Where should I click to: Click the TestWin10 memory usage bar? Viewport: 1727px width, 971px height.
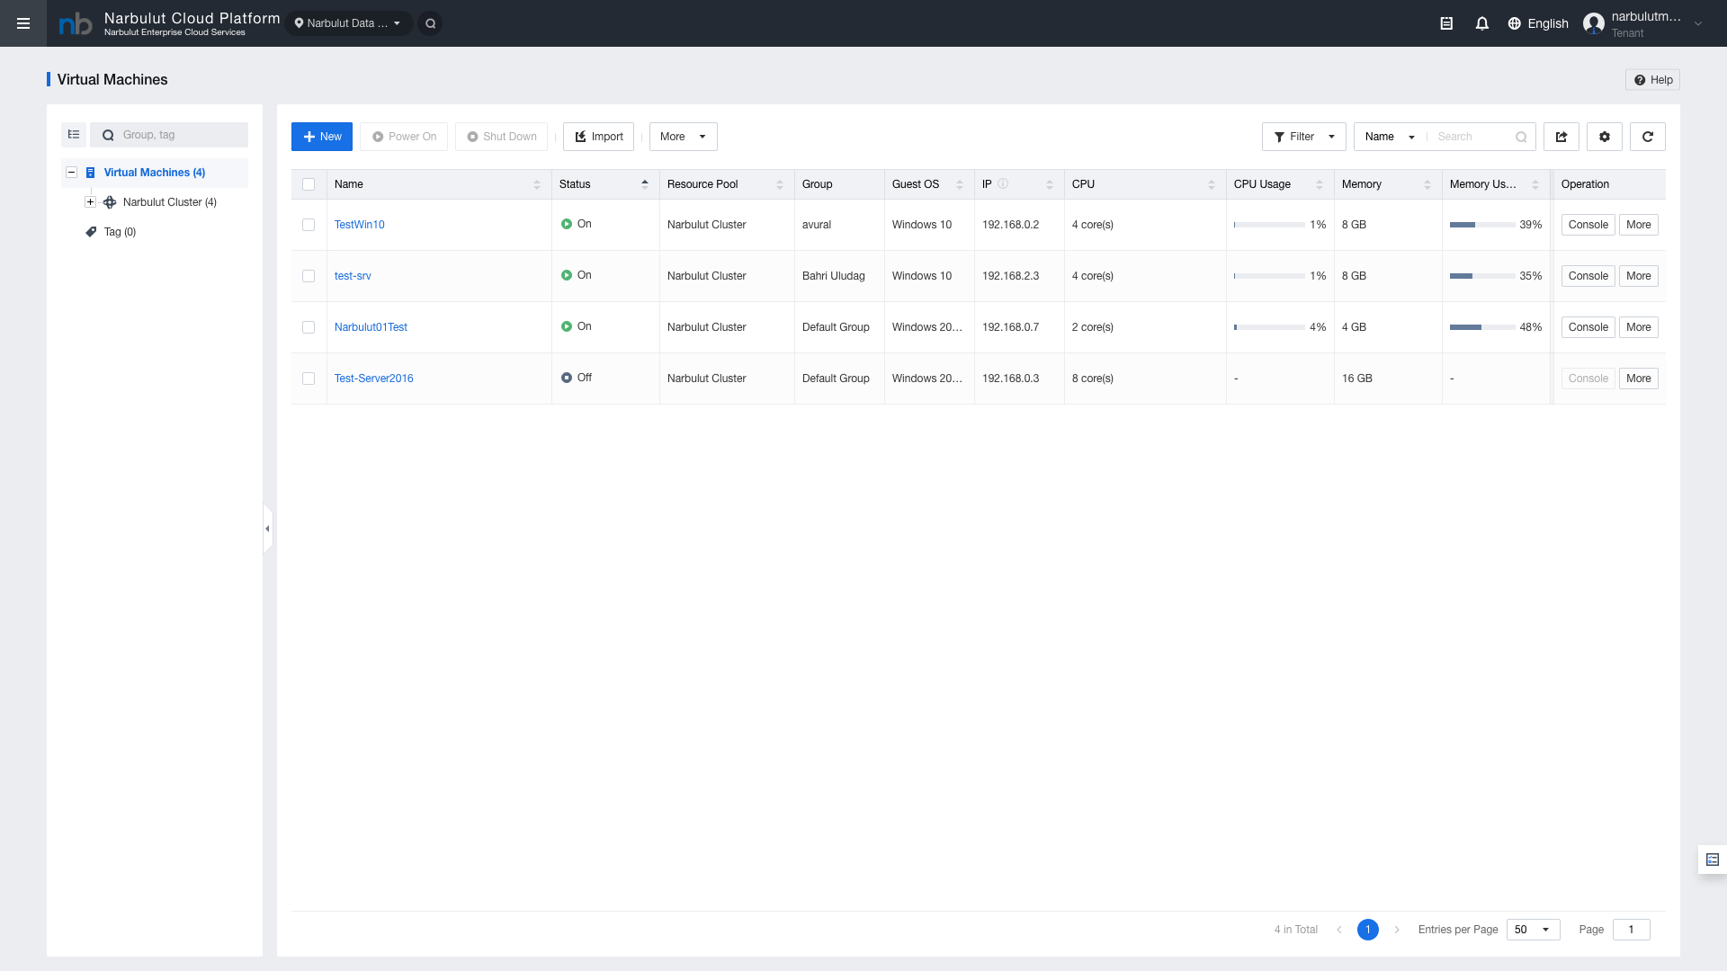coord(1481,225)
